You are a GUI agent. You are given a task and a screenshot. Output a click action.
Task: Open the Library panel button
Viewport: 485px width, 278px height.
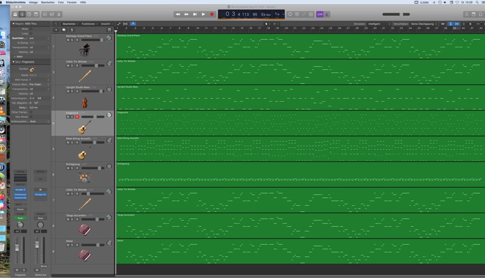coord(15,14)
